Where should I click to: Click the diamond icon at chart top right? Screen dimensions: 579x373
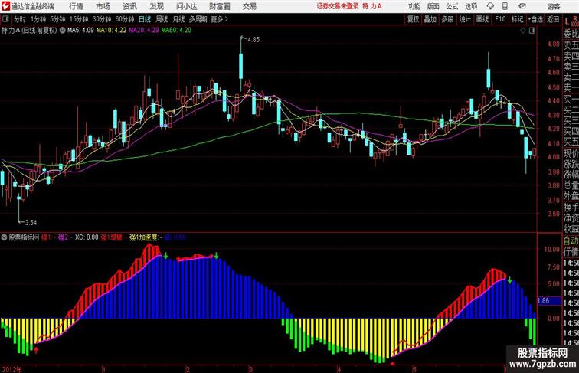[523, 31]
